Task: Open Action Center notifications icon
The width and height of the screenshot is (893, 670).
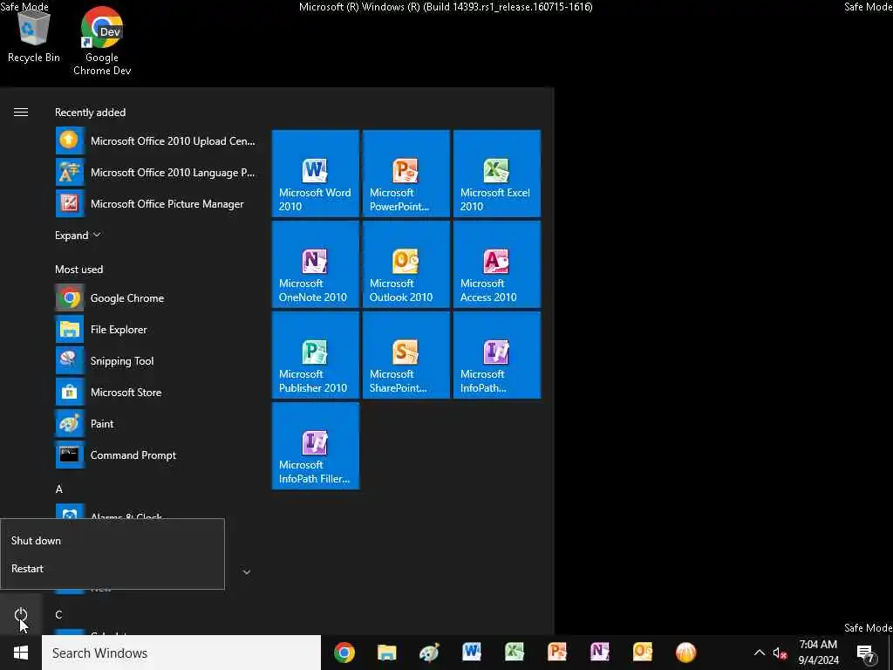Action: click(866, 653)
